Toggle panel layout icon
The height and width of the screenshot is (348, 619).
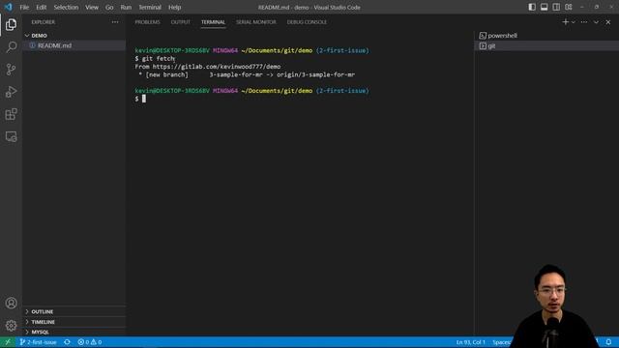pos(544,7)
